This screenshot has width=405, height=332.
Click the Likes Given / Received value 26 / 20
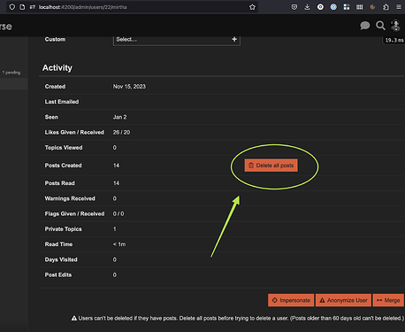(121, 133)
